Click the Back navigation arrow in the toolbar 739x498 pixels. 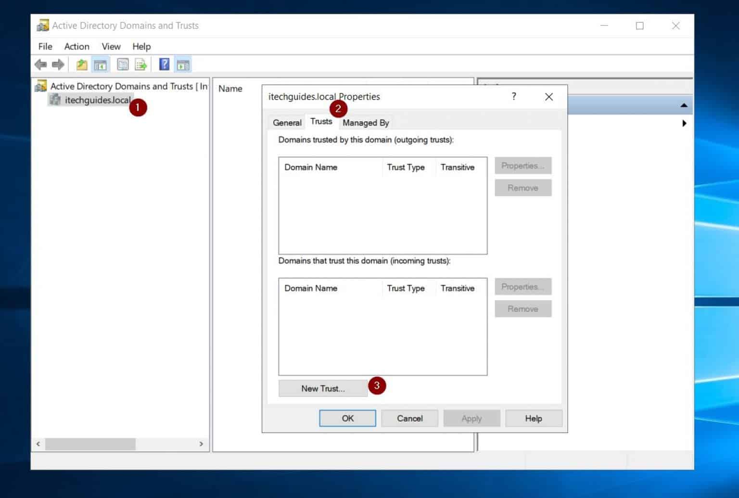(x=41, y=64)
